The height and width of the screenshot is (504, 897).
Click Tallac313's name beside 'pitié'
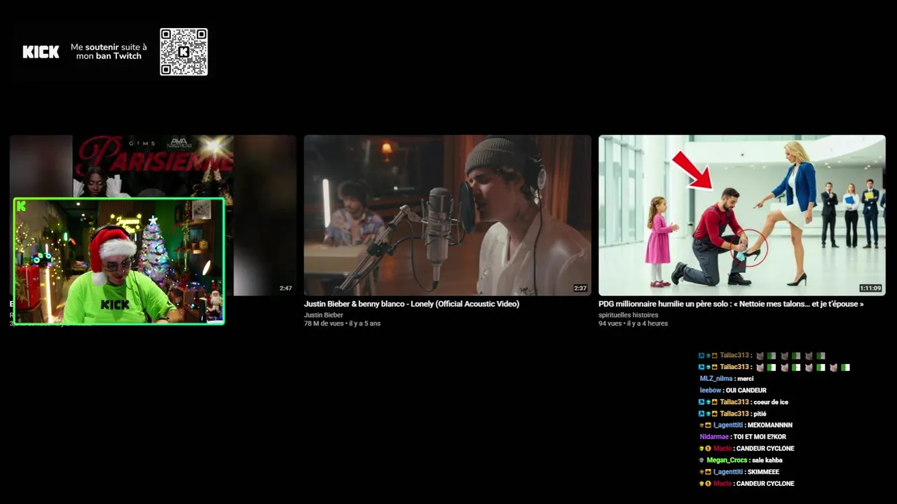coord(734,414)
